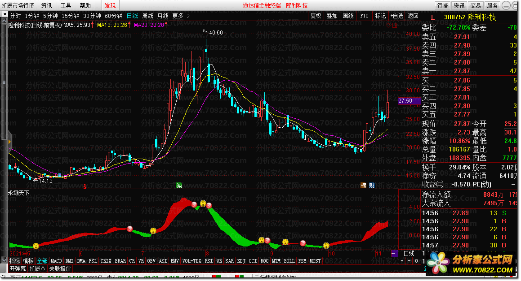
Task: Click the green 减 event marker on chart
Action: click(179, 185)
